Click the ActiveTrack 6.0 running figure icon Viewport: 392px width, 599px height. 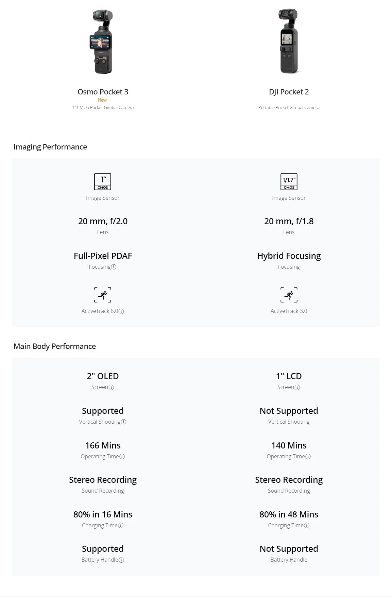103,295
